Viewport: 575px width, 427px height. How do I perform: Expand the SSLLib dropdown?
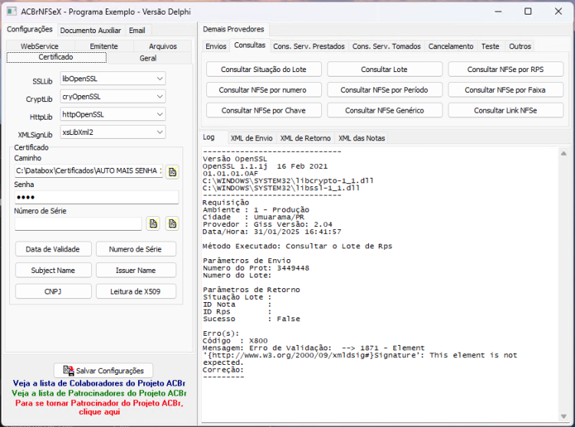click(x=160, y=78)
